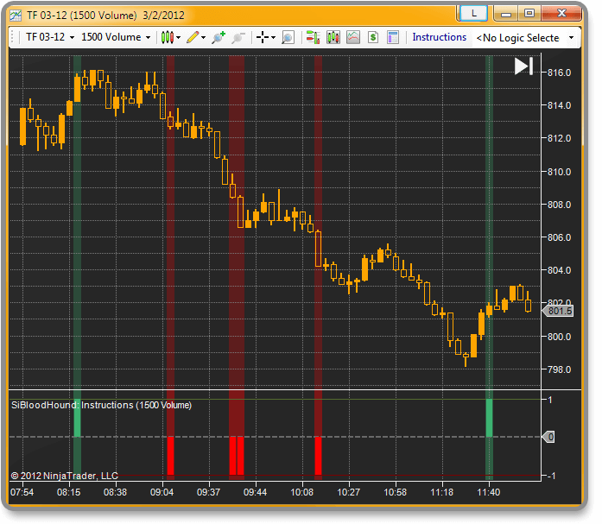Minimize the chart window
The height and width of the screenshot is (524, 602).
pyautogui.click(x=506, y=14)
